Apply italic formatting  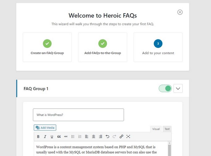click(45, 136)
